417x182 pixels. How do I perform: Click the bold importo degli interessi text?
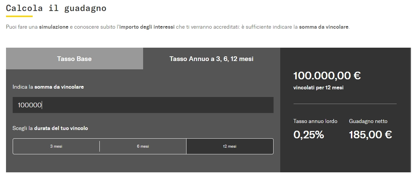coord(147,27)
